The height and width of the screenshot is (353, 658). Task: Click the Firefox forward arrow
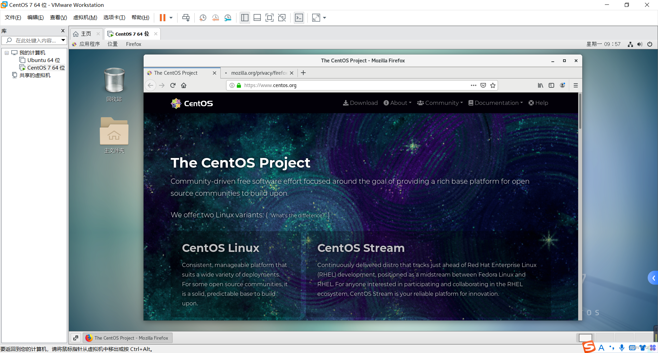[162, 85]
